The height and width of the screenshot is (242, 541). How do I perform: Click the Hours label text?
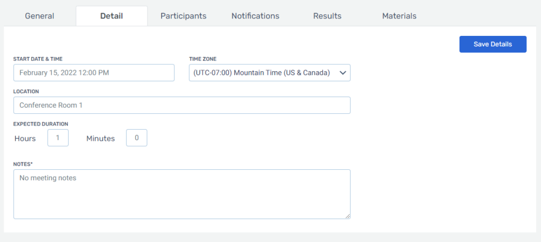click(25, 138)
